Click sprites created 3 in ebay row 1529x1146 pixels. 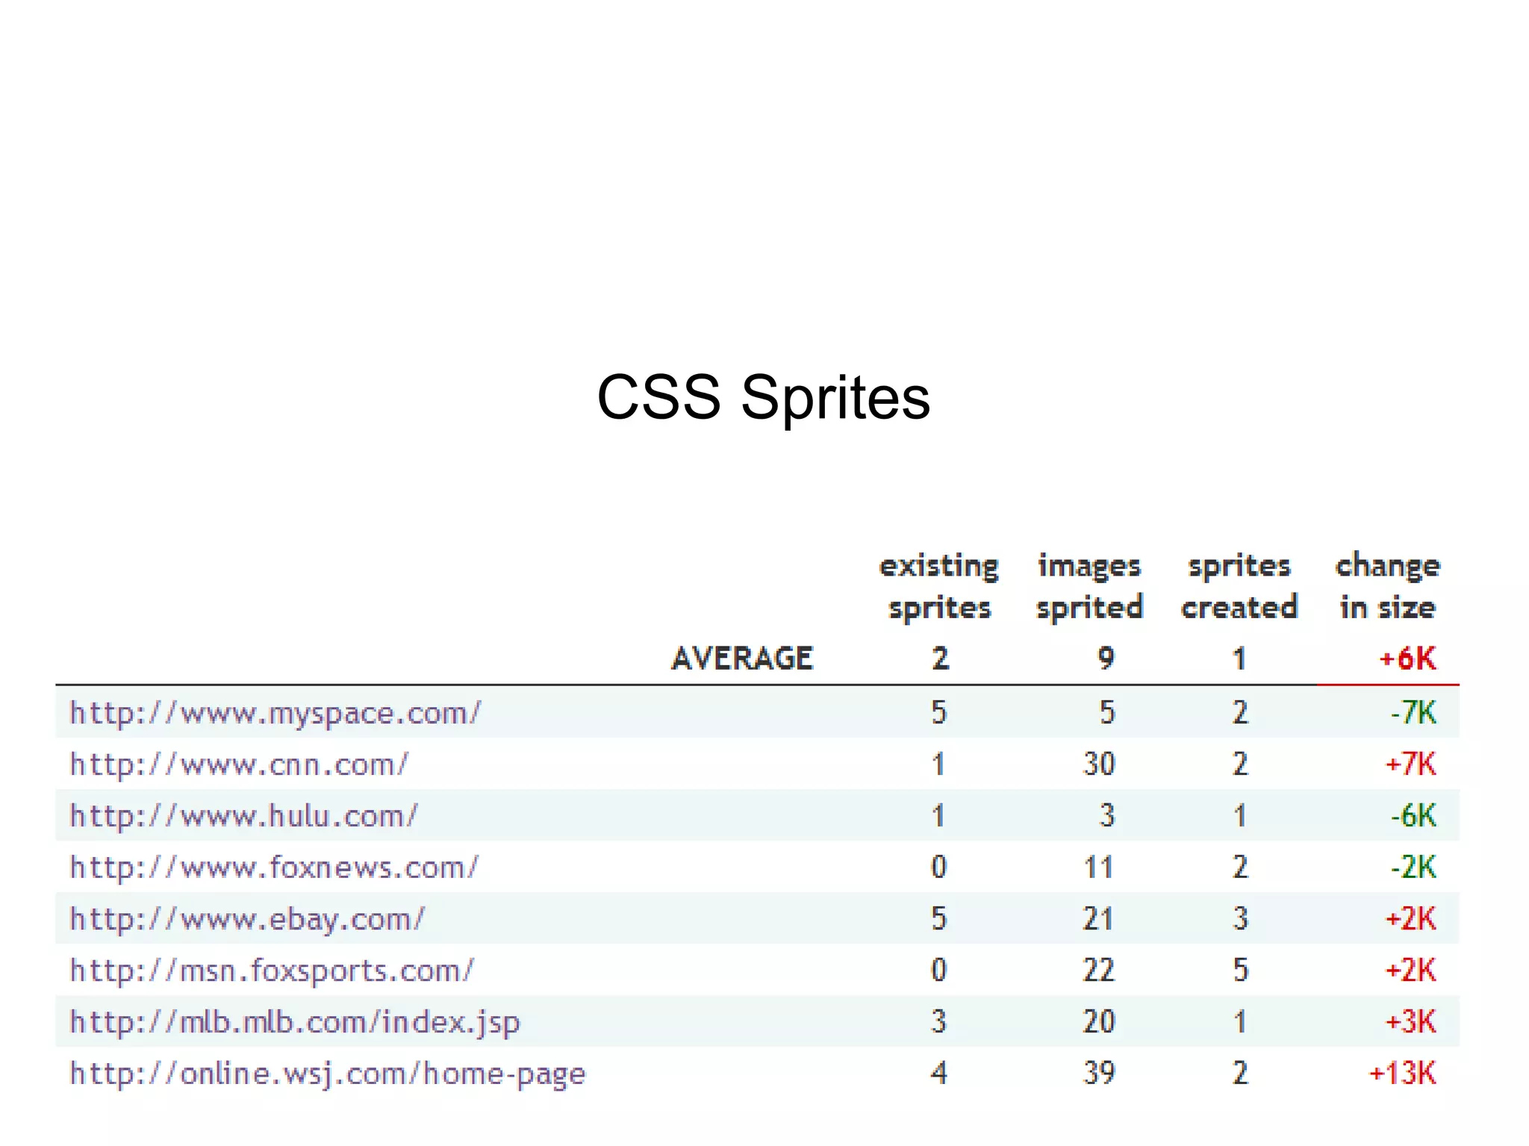pyautogui.click(x=1240, y=919)
